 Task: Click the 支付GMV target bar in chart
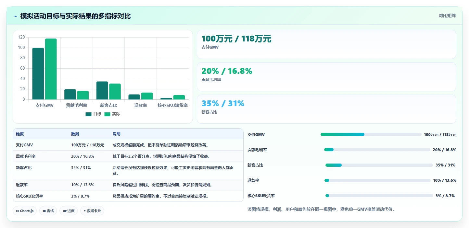click(38, 74)
